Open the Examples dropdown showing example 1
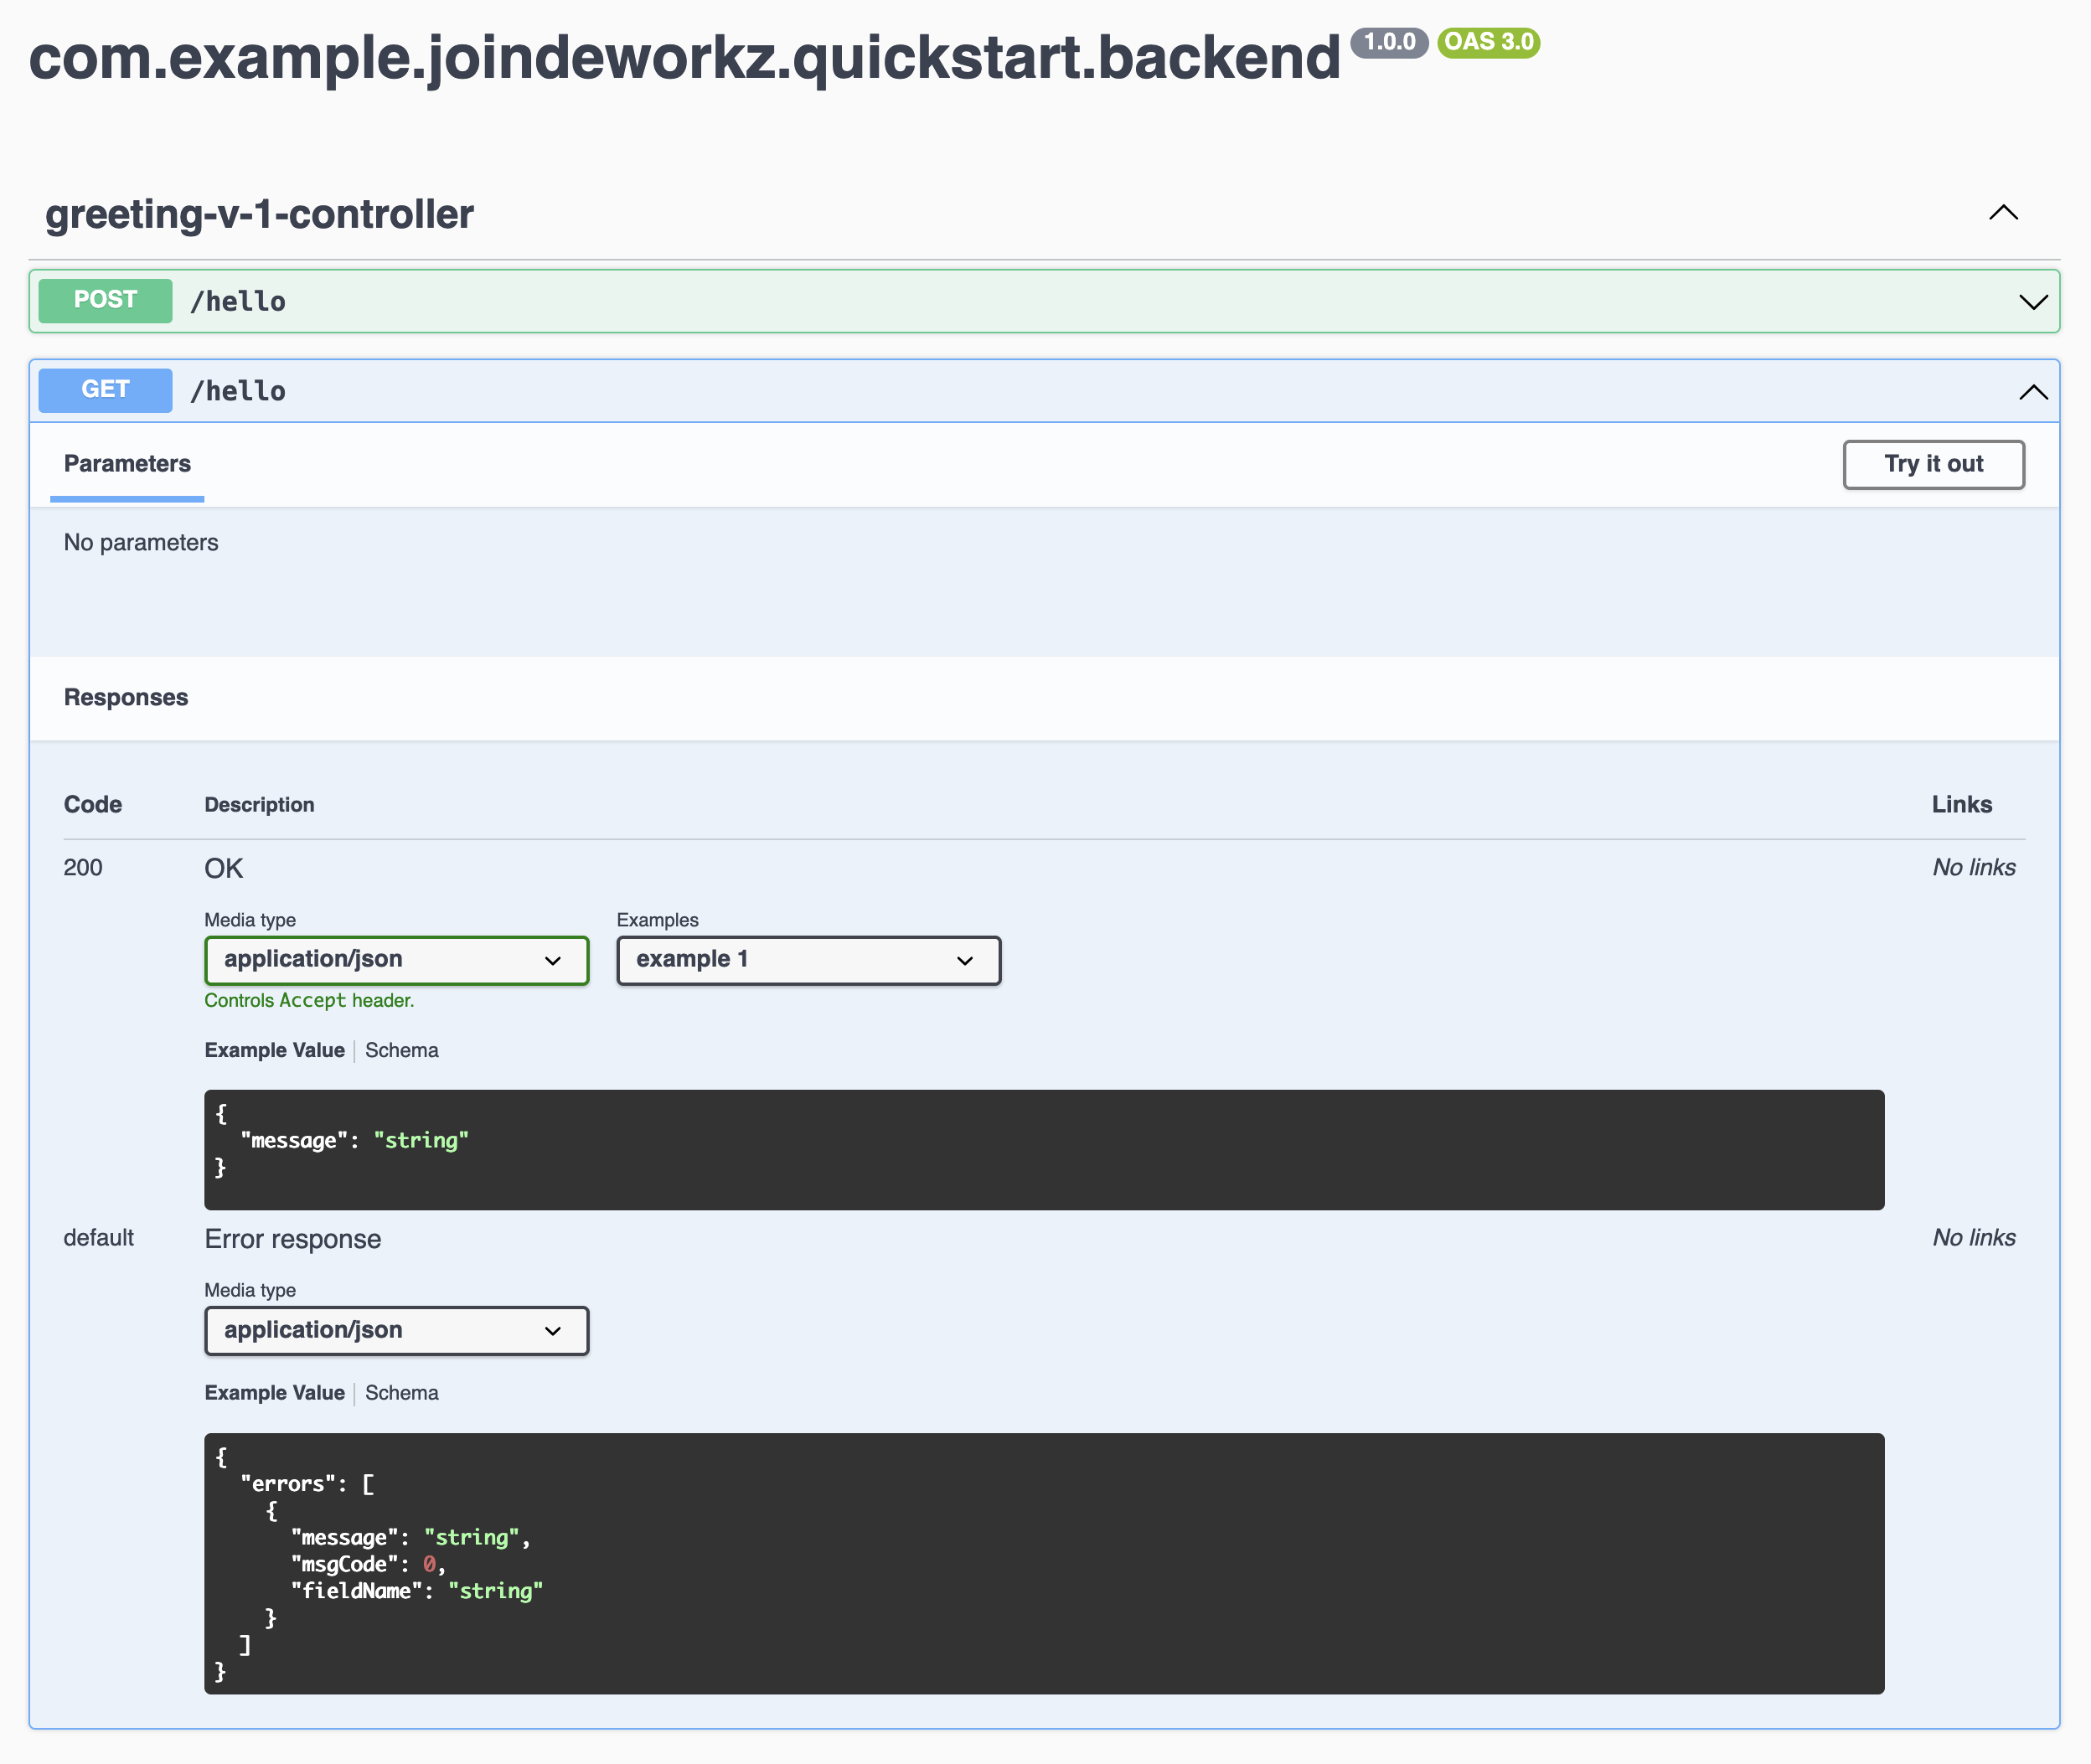Viewport: 2091px width, 1764px height. (x=807, y=960)
